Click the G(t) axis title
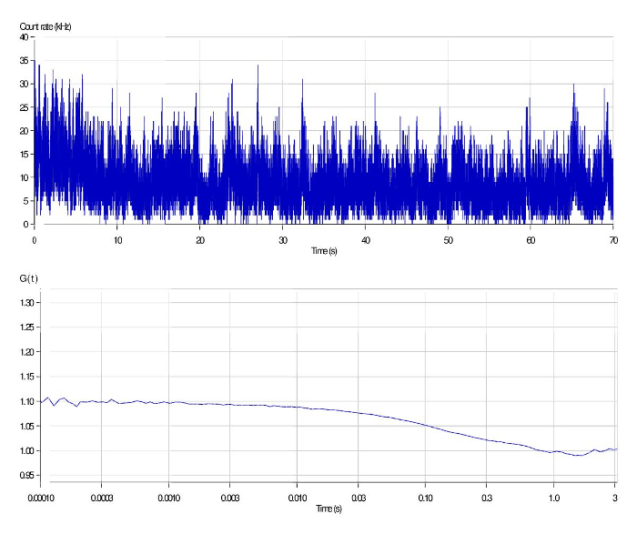Image resolution: width=637 pixels, height=534 pixels. coord(29,278)
